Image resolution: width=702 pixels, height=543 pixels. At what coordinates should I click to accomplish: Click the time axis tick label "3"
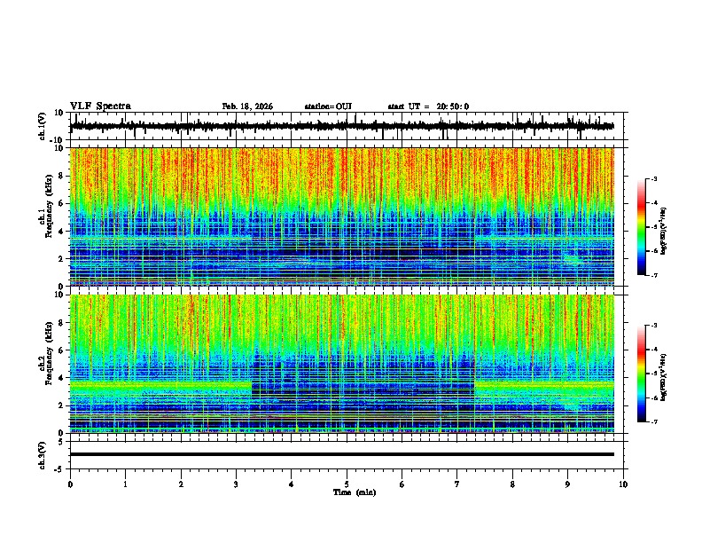coord(236,484)
